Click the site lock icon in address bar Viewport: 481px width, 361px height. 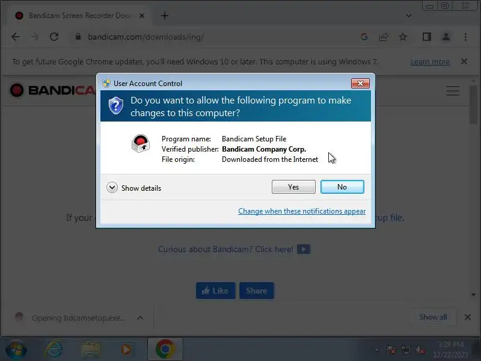(x=78, y=37)
